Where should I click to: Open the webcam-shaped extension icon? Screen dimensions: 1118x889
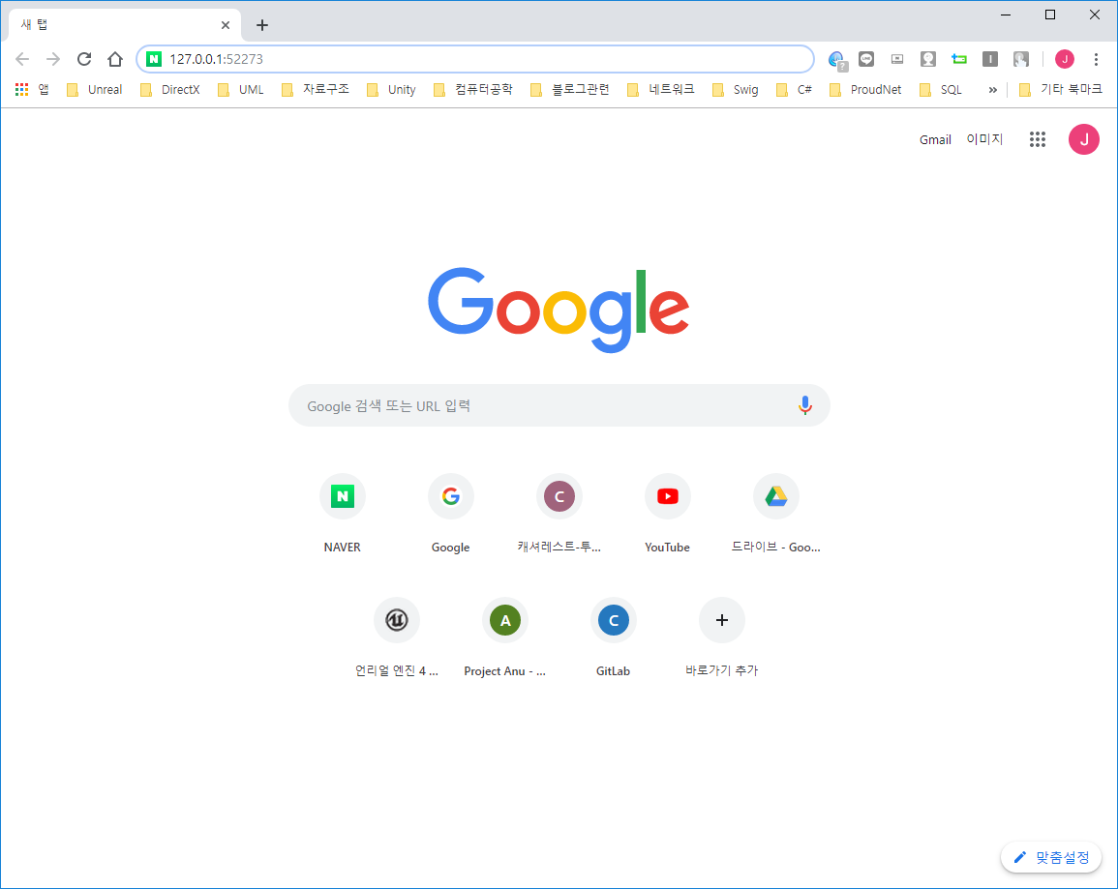(x=927, y=59)
